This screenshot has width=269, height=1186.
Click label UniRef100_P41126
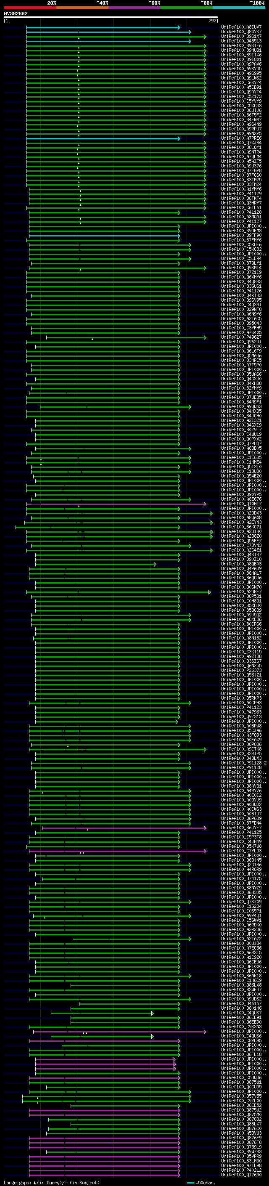click(x=241, y=291)
